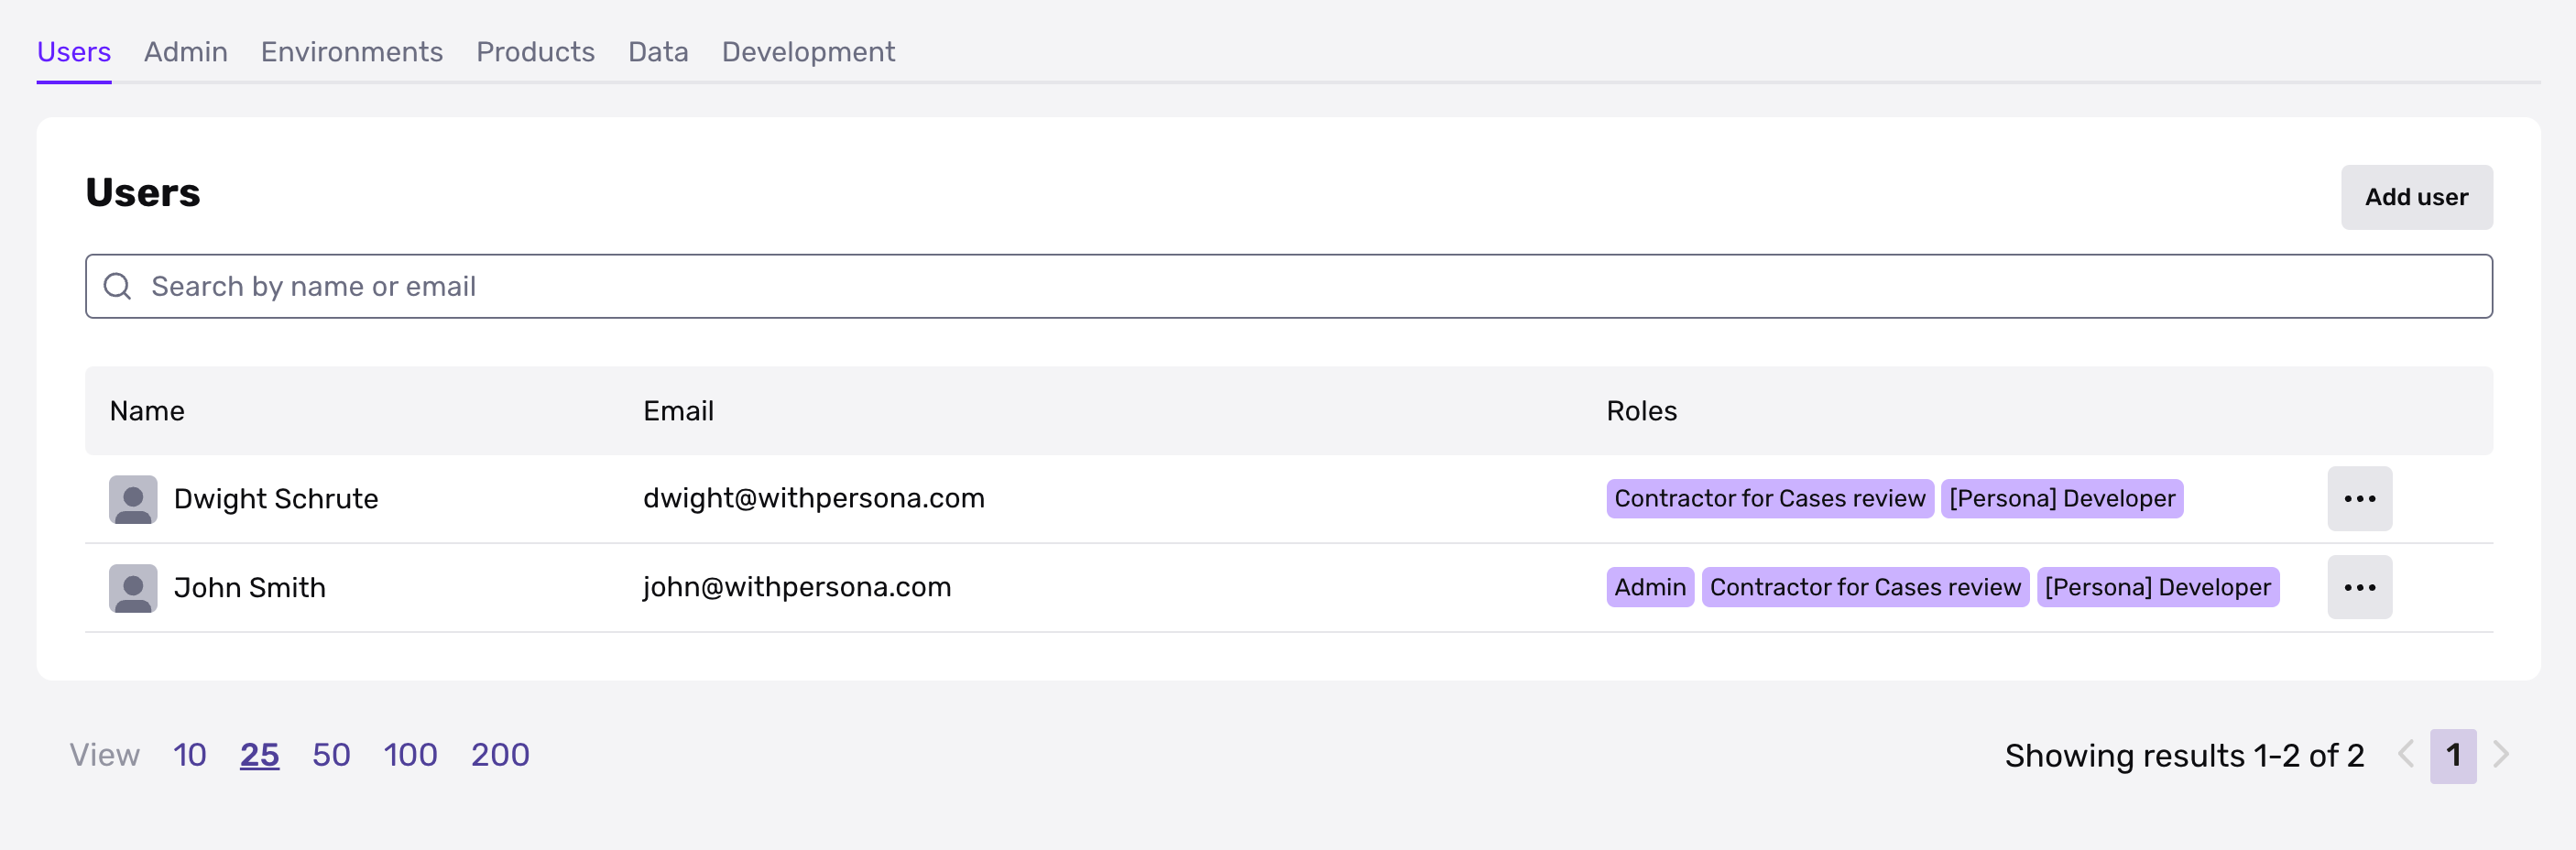Open the Development tab
2576x850 pixels.
click(x=808, y=52)
